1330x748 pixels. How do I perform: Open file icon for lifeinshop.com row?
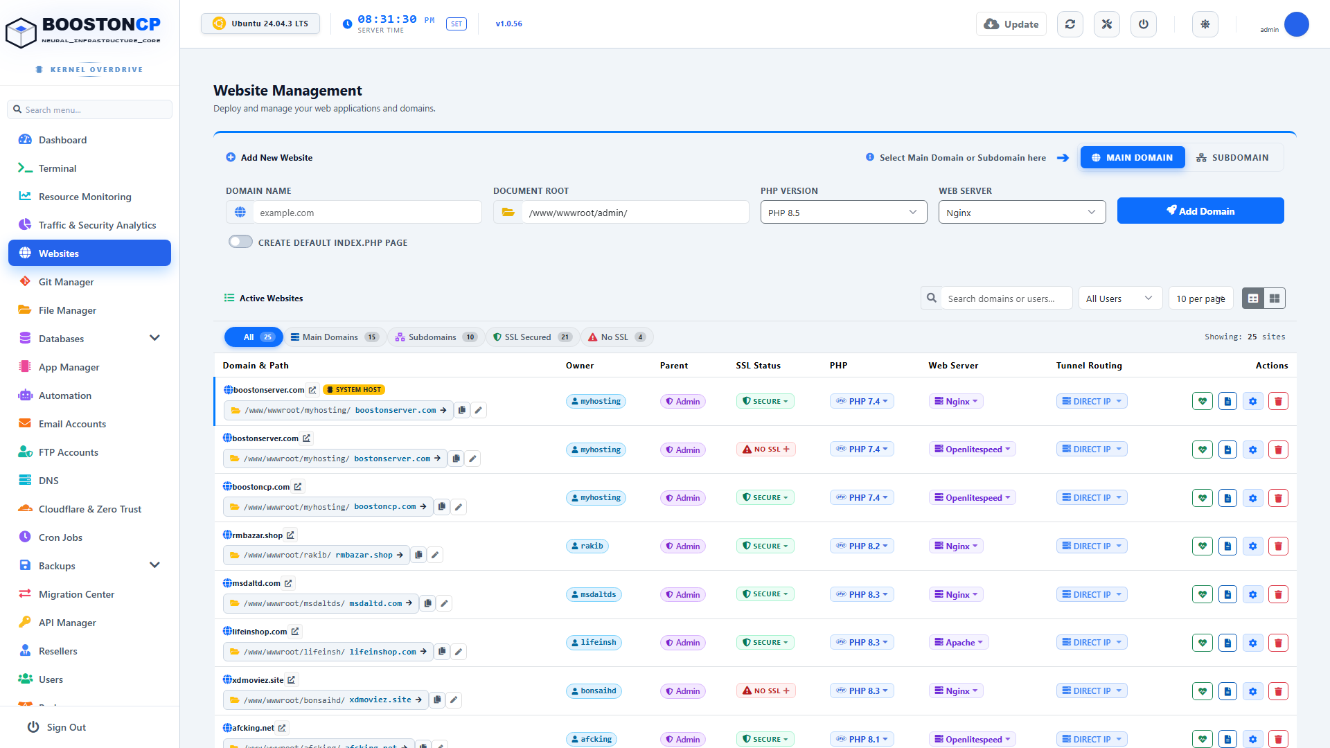(x=1227, y=643)
